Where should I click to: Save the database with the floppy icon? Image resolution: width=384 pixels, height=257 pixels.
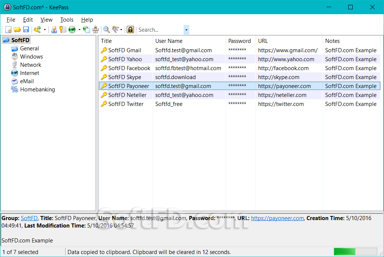point(26,30)
